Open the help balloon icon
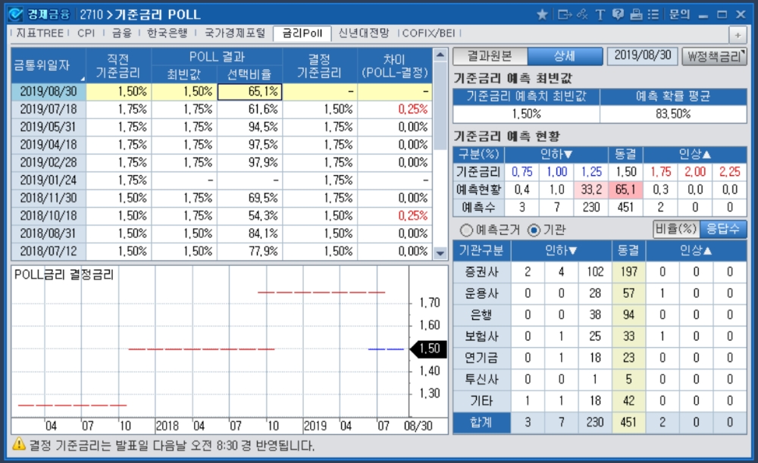 click(x=618, y=13)
